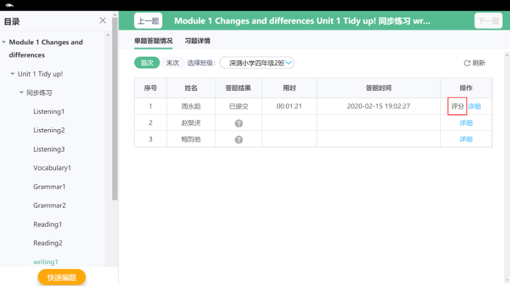Collapse the Unit 1 Tidy up! node
Screen dimensions: 510x286
(12, 74)
